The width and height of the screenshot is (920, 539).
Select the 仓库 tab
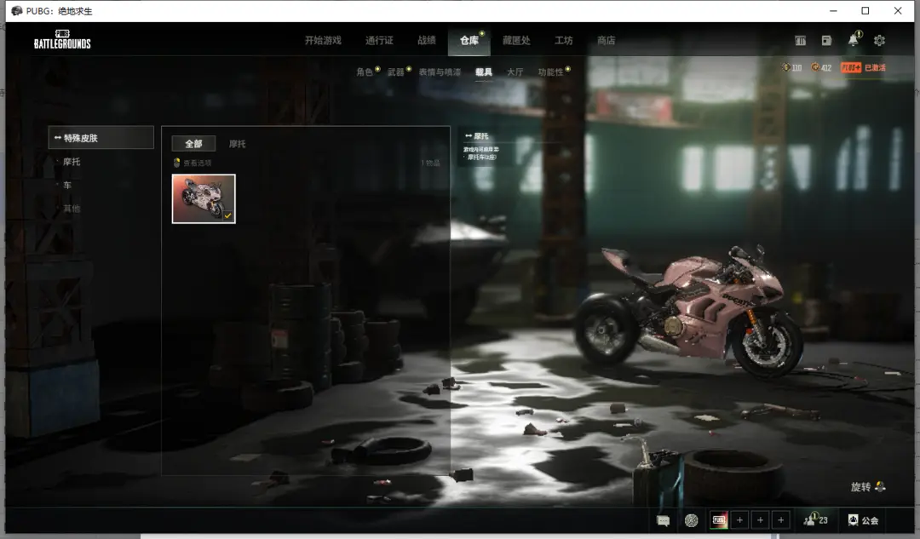point(469,41)
